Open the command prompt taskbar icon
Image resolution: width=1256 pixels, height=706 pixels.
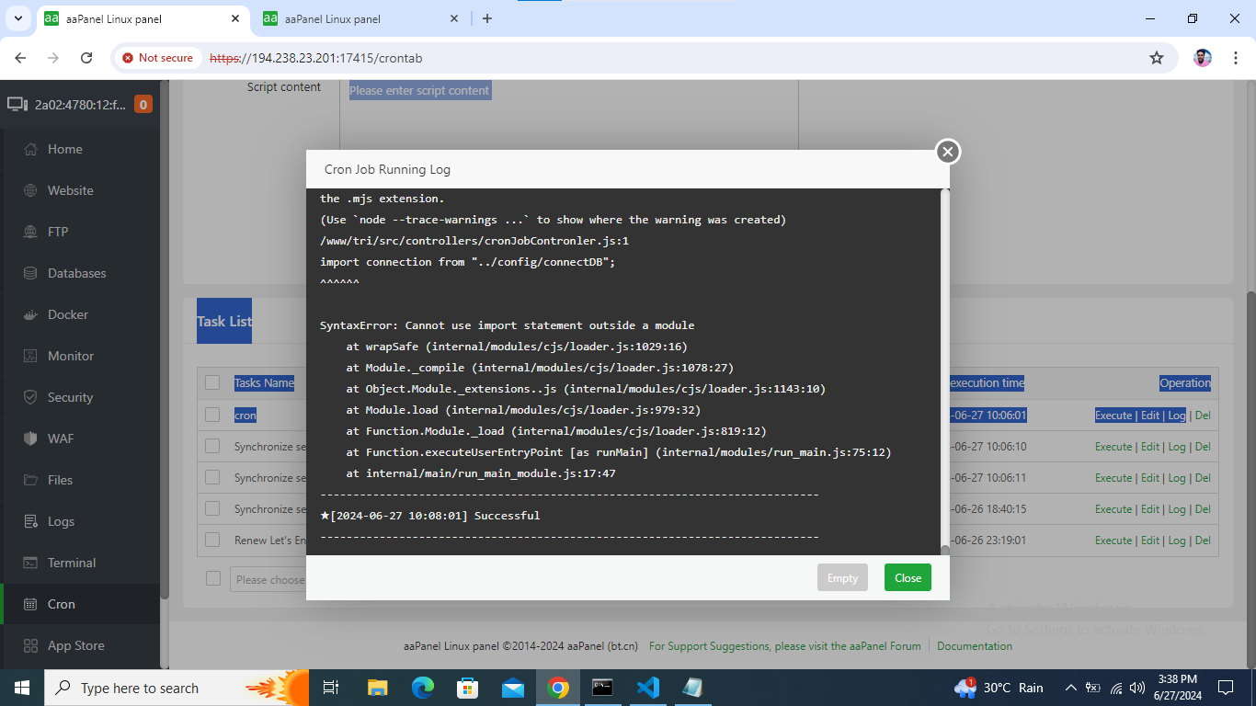tap(602, 688)
